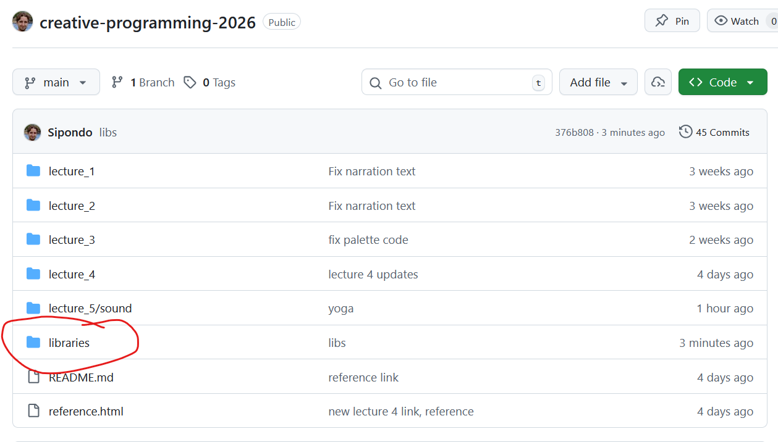
Task: Open the 'lecture 4 updates' commit message
Action: coord(373,274)
